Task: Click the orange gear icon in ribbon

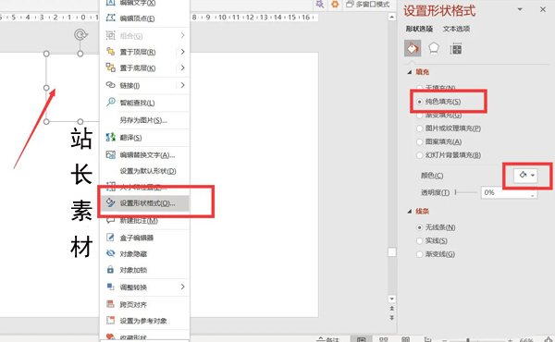Action: coord(335,5)
